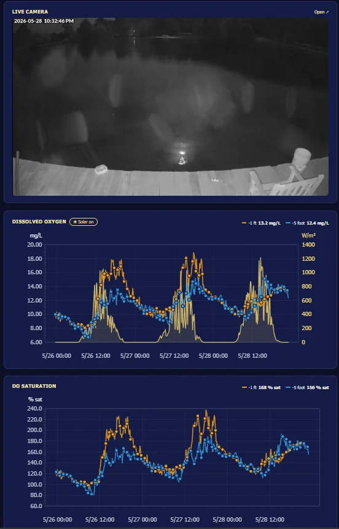Toggle the Solar on chip

84,222
